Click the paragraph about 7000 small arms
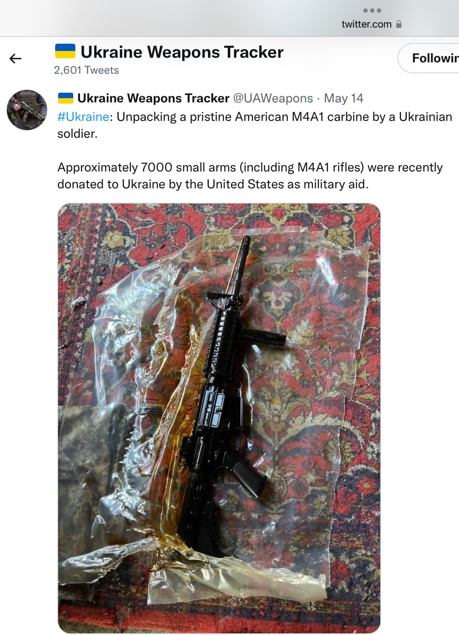Viewport: 459px width, 635px height. pos(250,176)
